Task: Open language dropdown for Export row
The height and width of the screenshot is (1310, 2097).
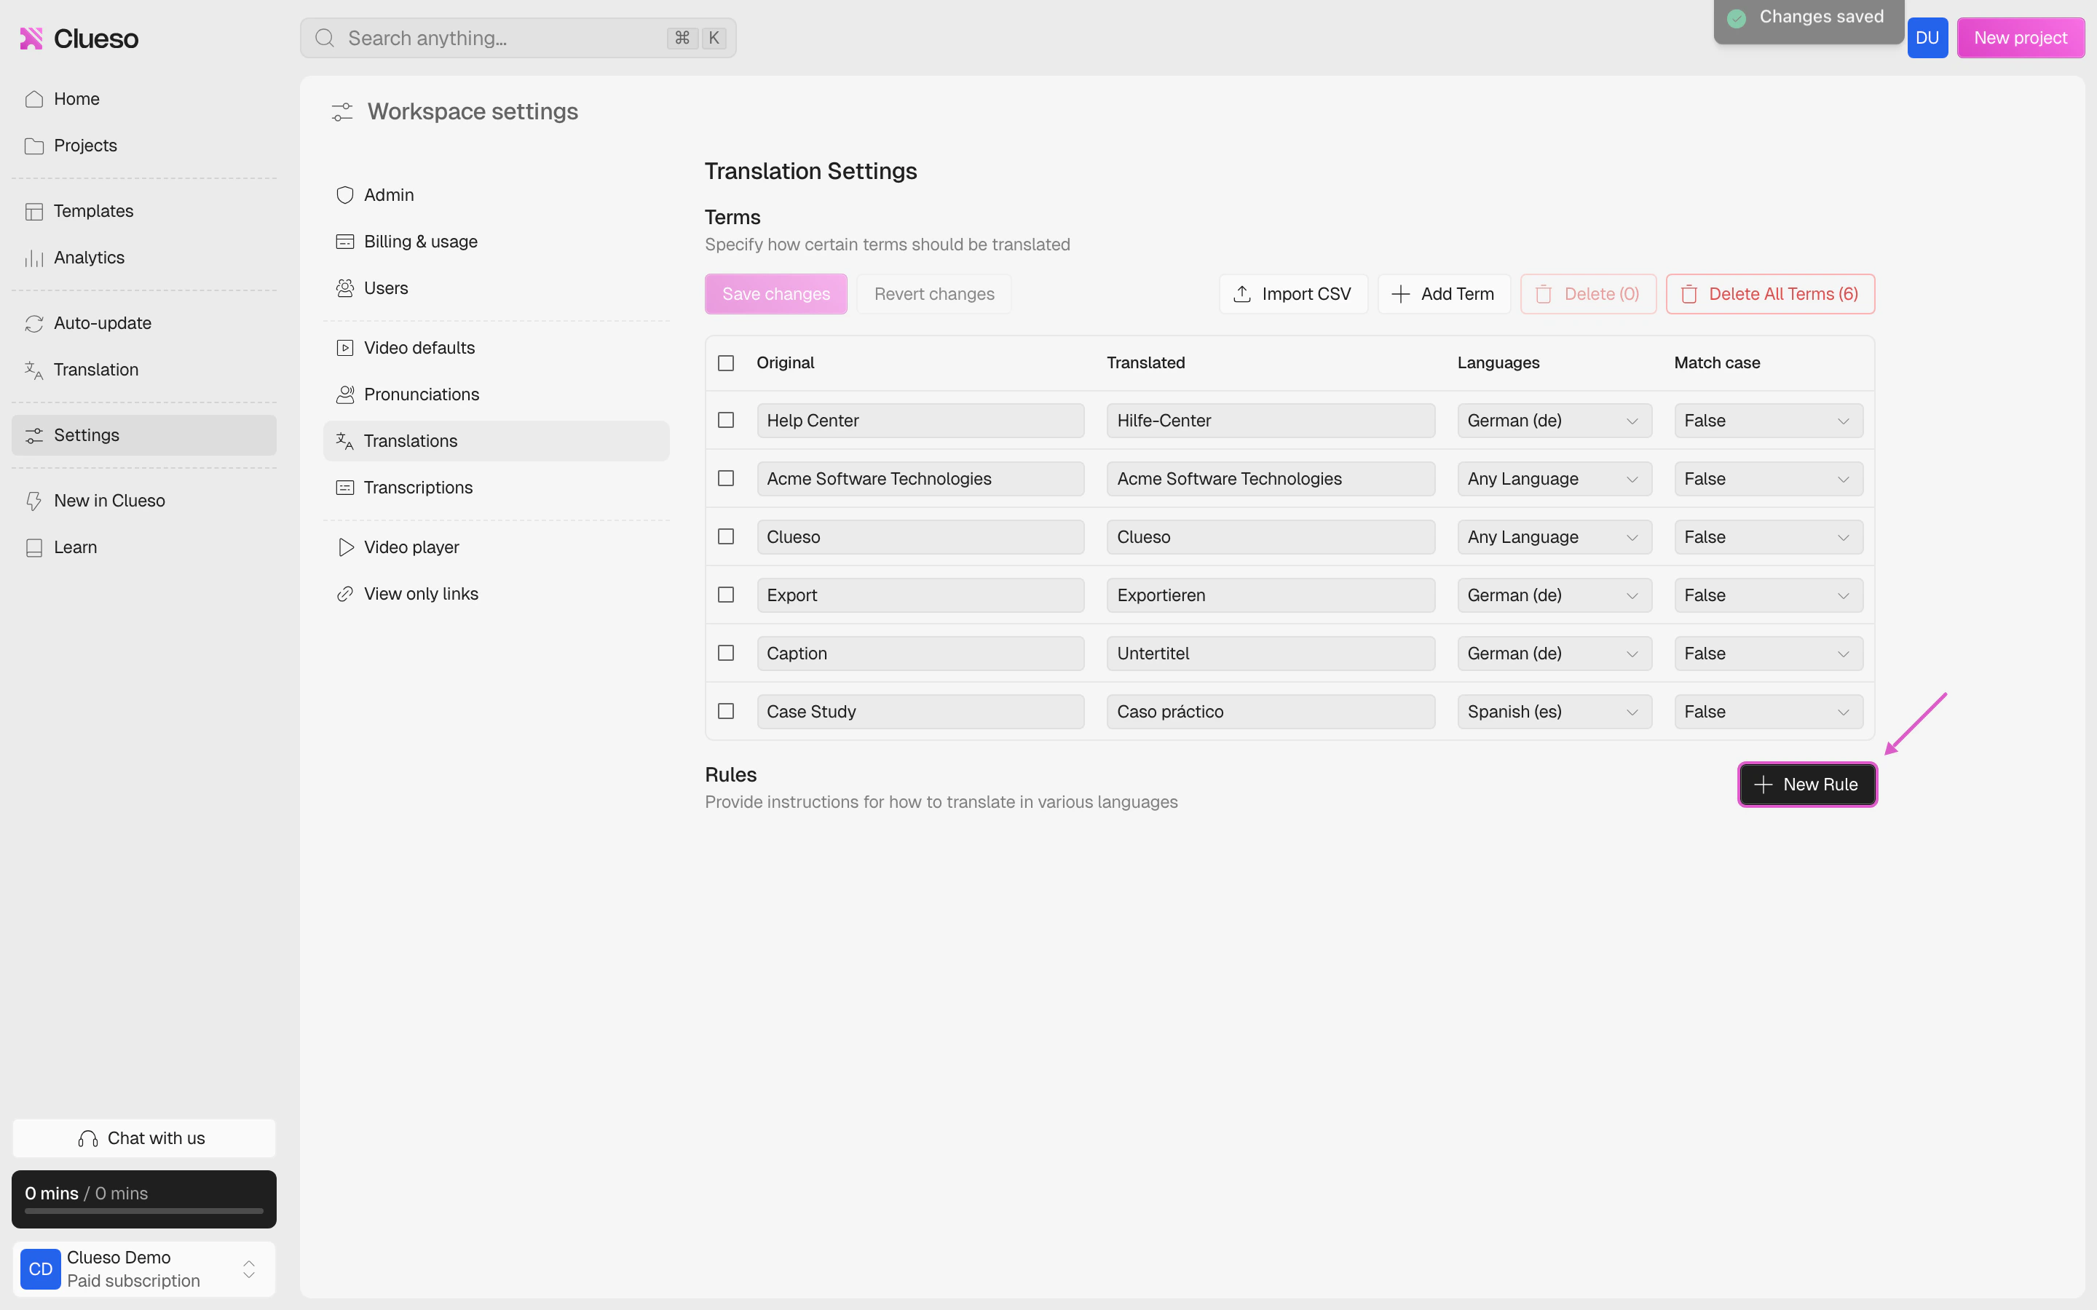Action: (1554, 595)
